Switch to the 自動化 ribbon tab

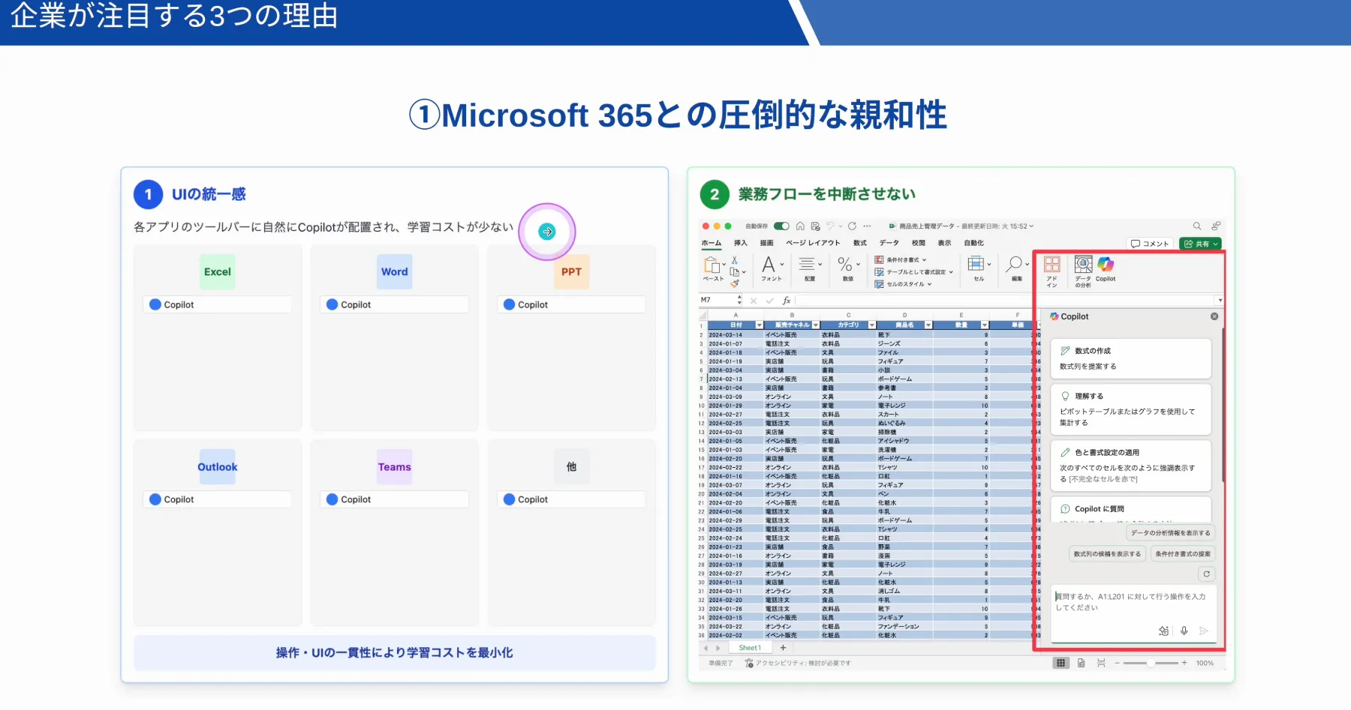tap(974, 243)
